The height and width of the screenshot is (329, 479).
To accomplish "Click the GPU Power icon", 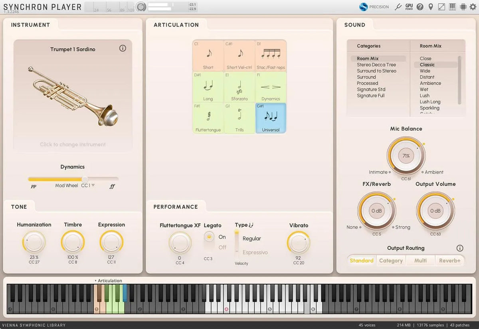I will [x=409, y=7].
